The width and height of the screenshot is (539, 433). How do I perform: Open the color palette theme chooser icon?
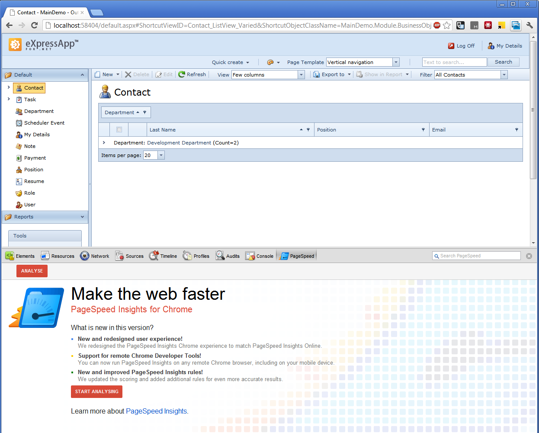point(270,62)
